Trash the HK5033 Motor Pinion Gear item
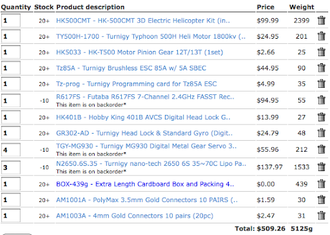 pyautogui.click(x=322, y=52)
